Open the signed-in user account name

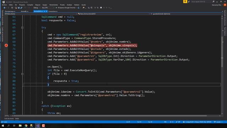[x=217, y=5]
